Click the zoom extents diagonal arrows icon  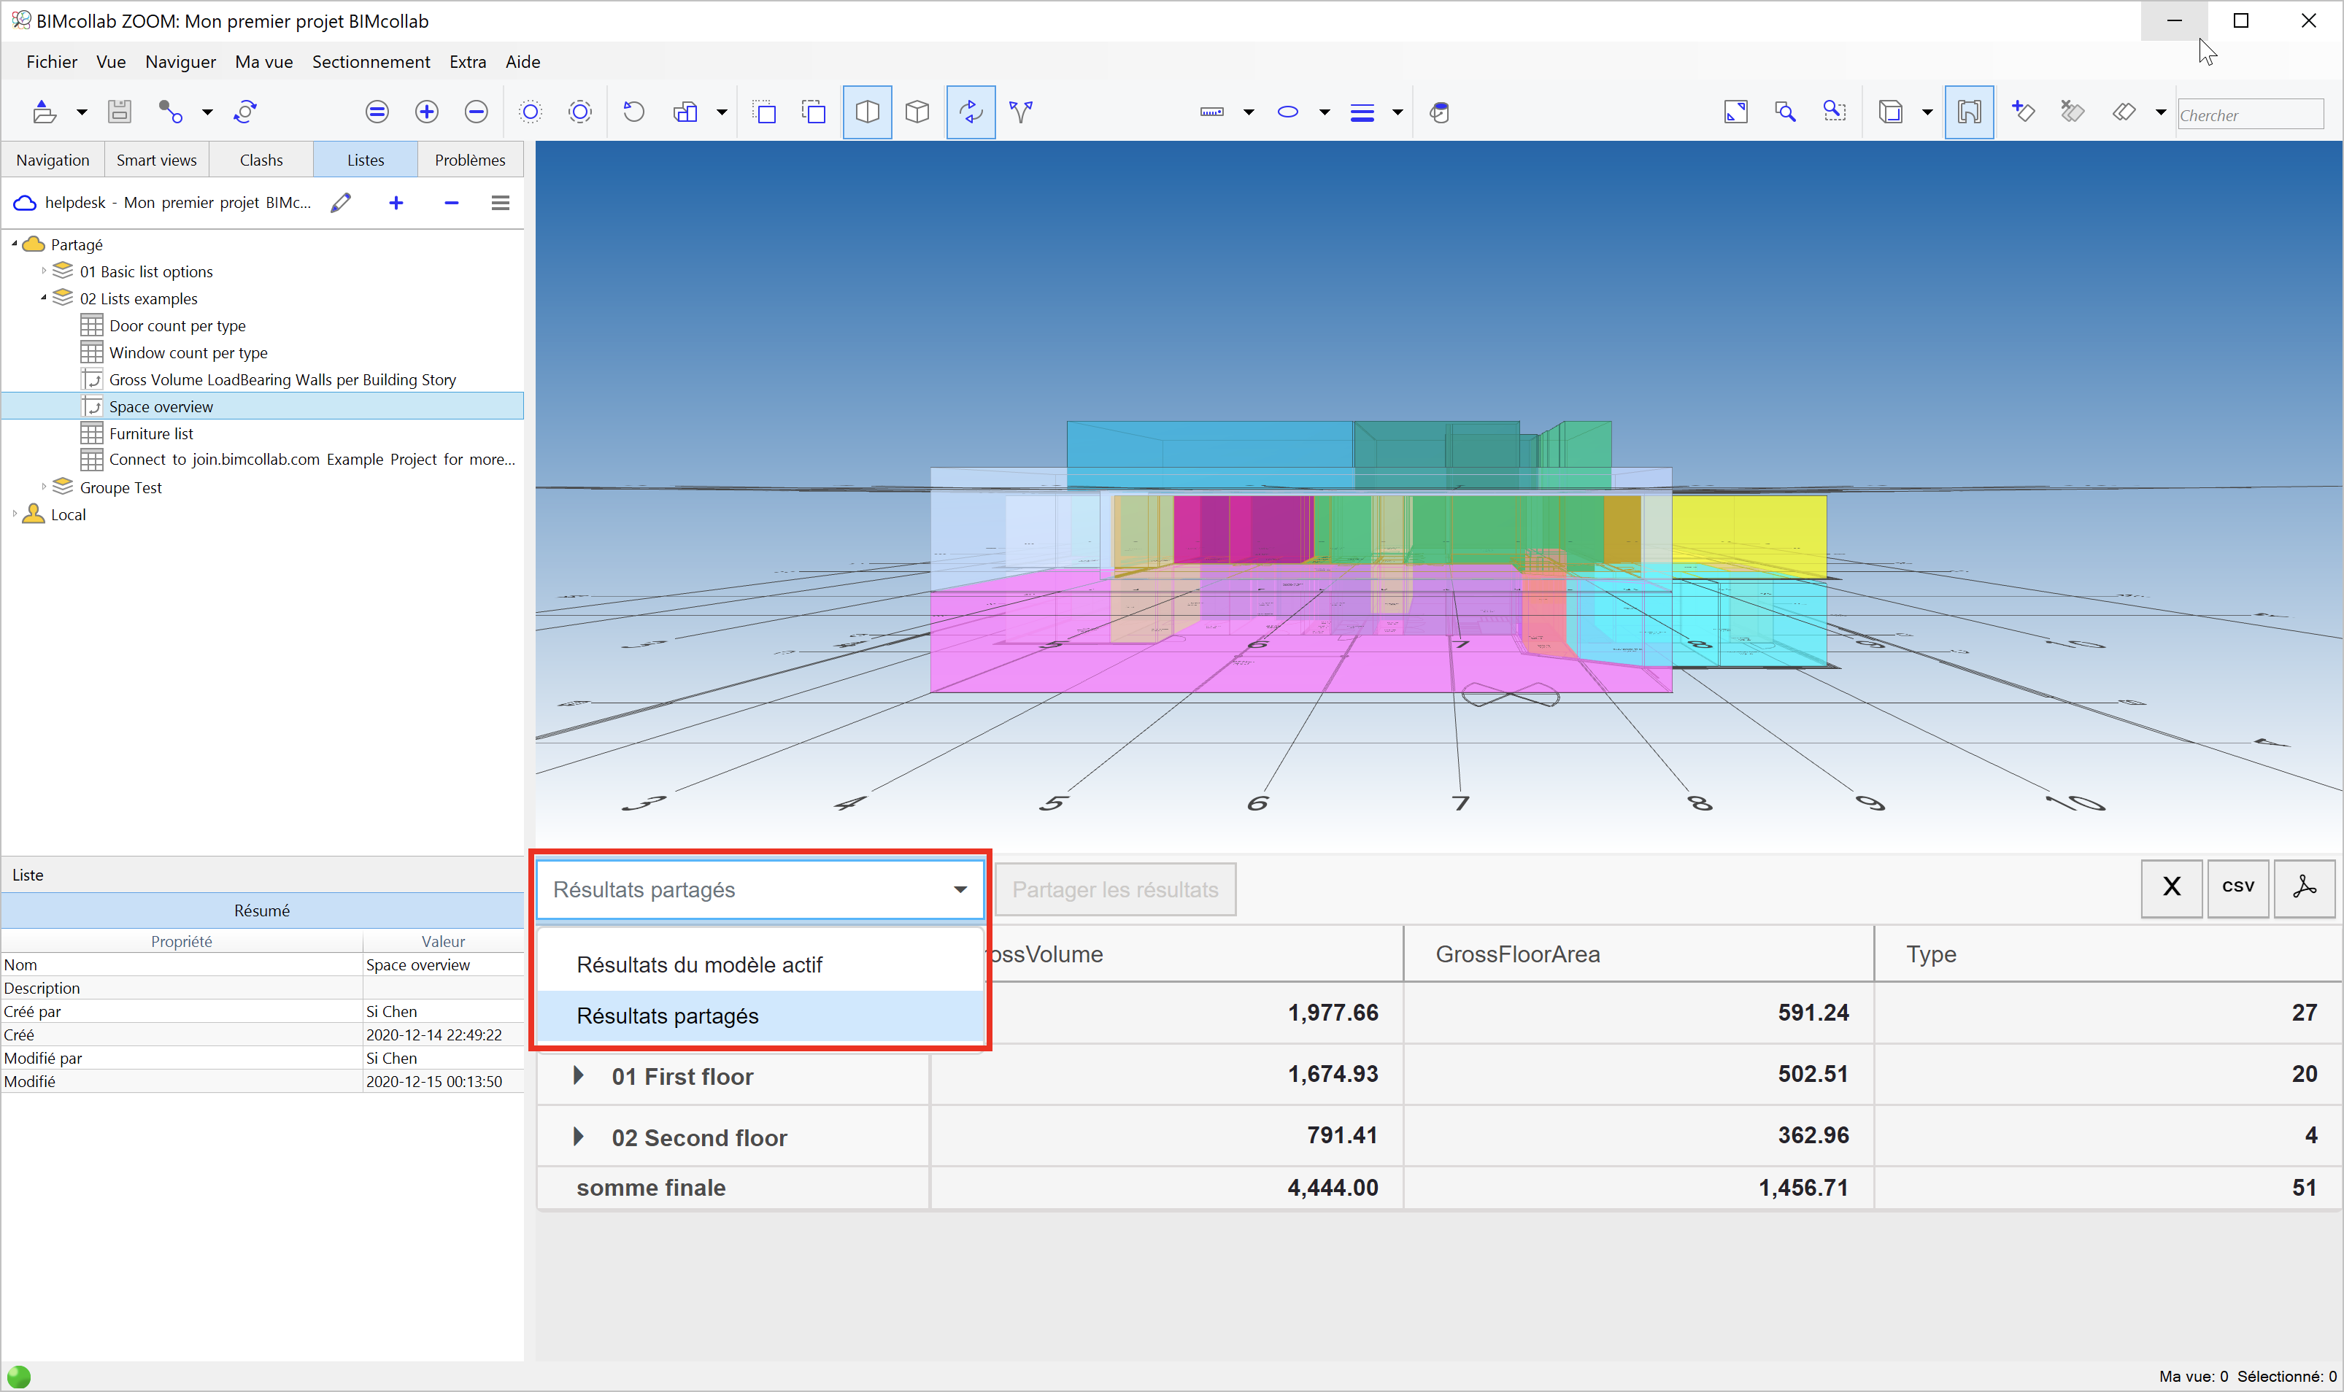1736,112
